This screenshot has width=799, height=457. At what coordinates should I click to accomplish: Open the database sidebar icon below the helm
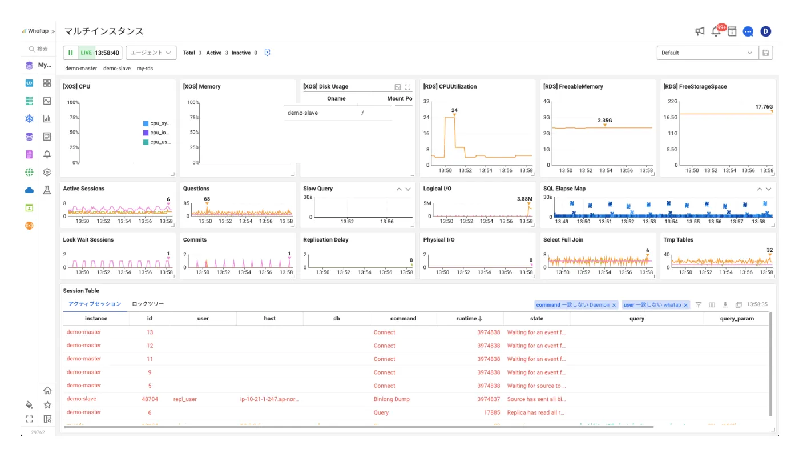(29, 137)
